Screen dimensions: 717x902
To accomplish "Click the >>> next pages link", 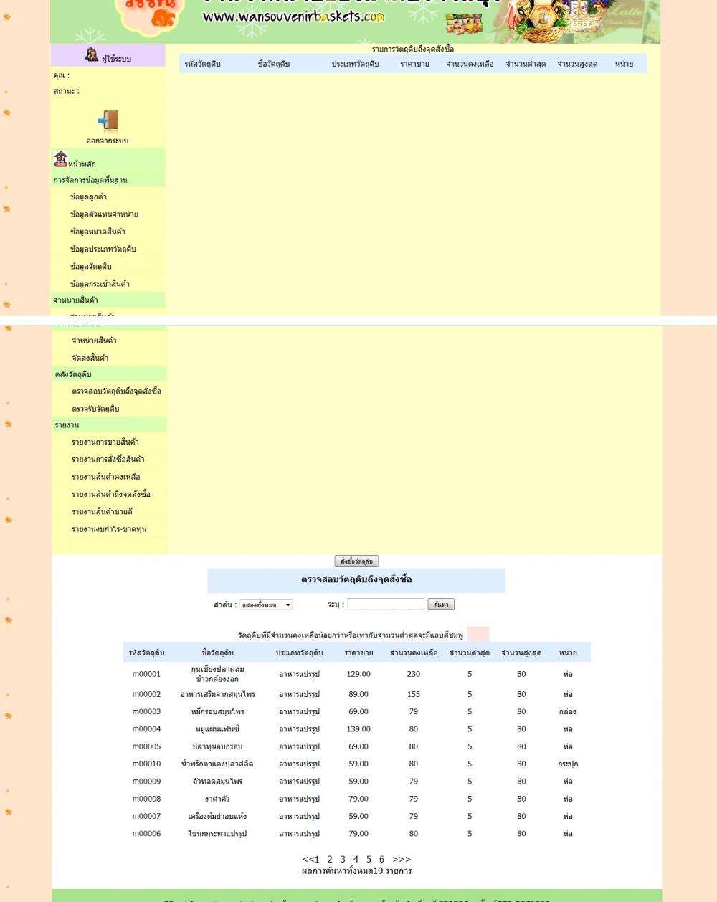I will tap(402, 859).
